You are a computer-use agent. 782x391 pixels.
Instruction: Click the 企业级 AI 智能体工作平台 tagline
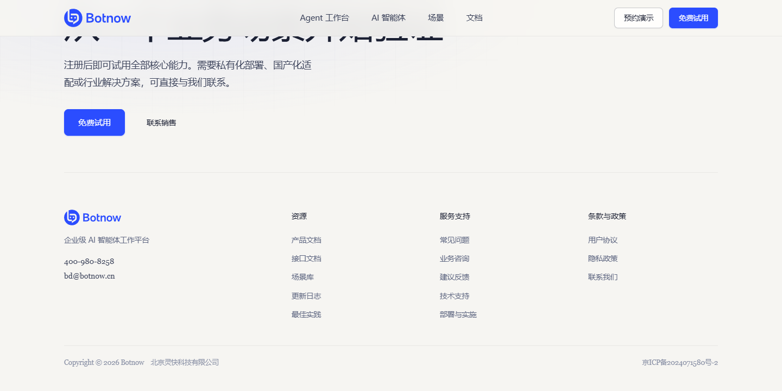(106, 240)
